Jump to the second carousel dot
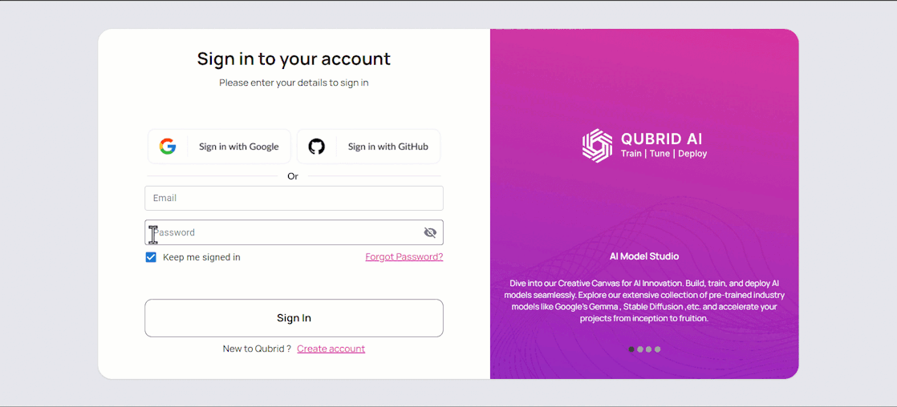 point(640,349)
